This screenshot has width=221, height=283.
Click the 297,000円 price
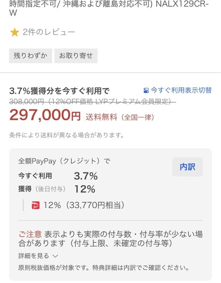click(45, 115)
